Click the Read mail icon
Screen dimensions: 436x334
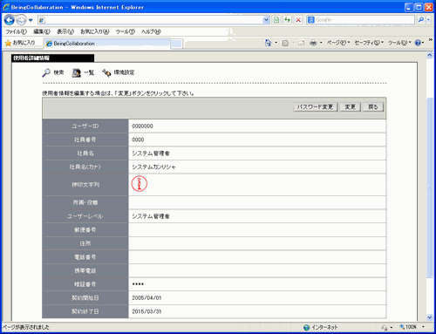[x=301, y=43]
